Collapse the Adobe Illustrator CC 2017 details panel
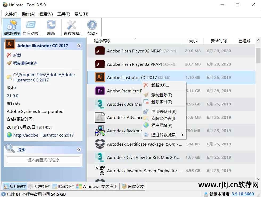Image resolution: width=261 pixels, height=197 pixels. (x=79, y=46)
